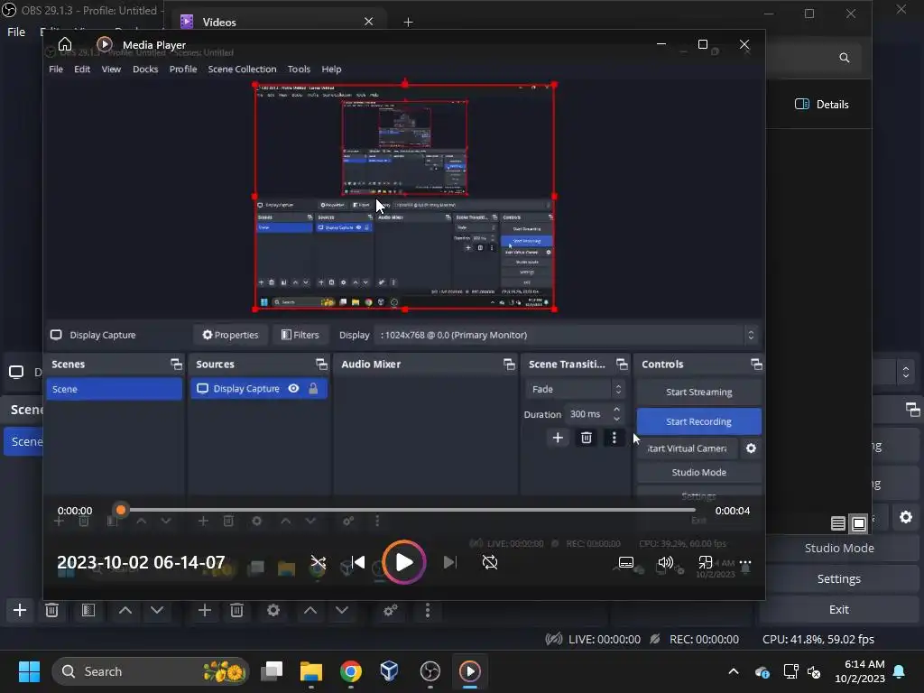
Task: Add a source in background OBS toolbar
Action: coord(205,611)
